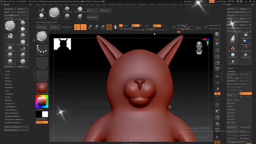Open the red MatCap material selector
This screenshot has height=144, width=256.
42,88
